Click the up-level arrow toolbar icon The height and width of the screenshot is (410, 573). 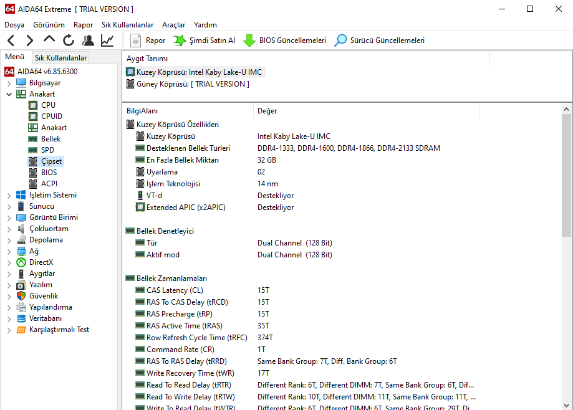click(49, 39)
